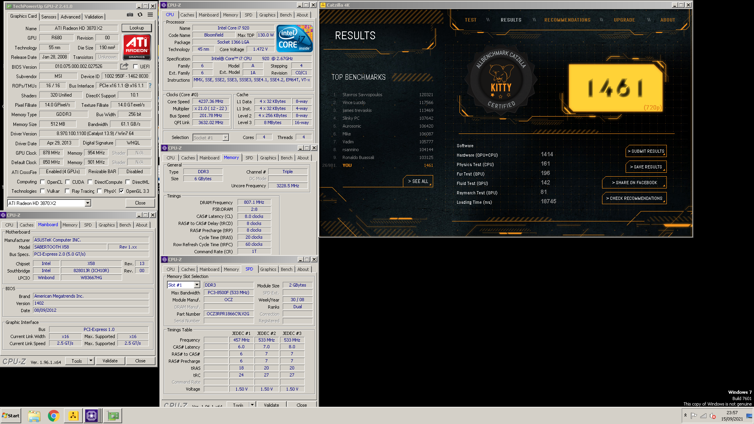Click the BIOS export share icon
This screenshot has height=424, width=754.
click(x=124, y=66)
